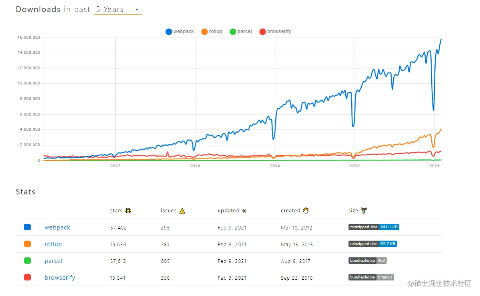Screen dimensions: 480x296
Task: Click the created column baby icon
Action: click(306, 211)
